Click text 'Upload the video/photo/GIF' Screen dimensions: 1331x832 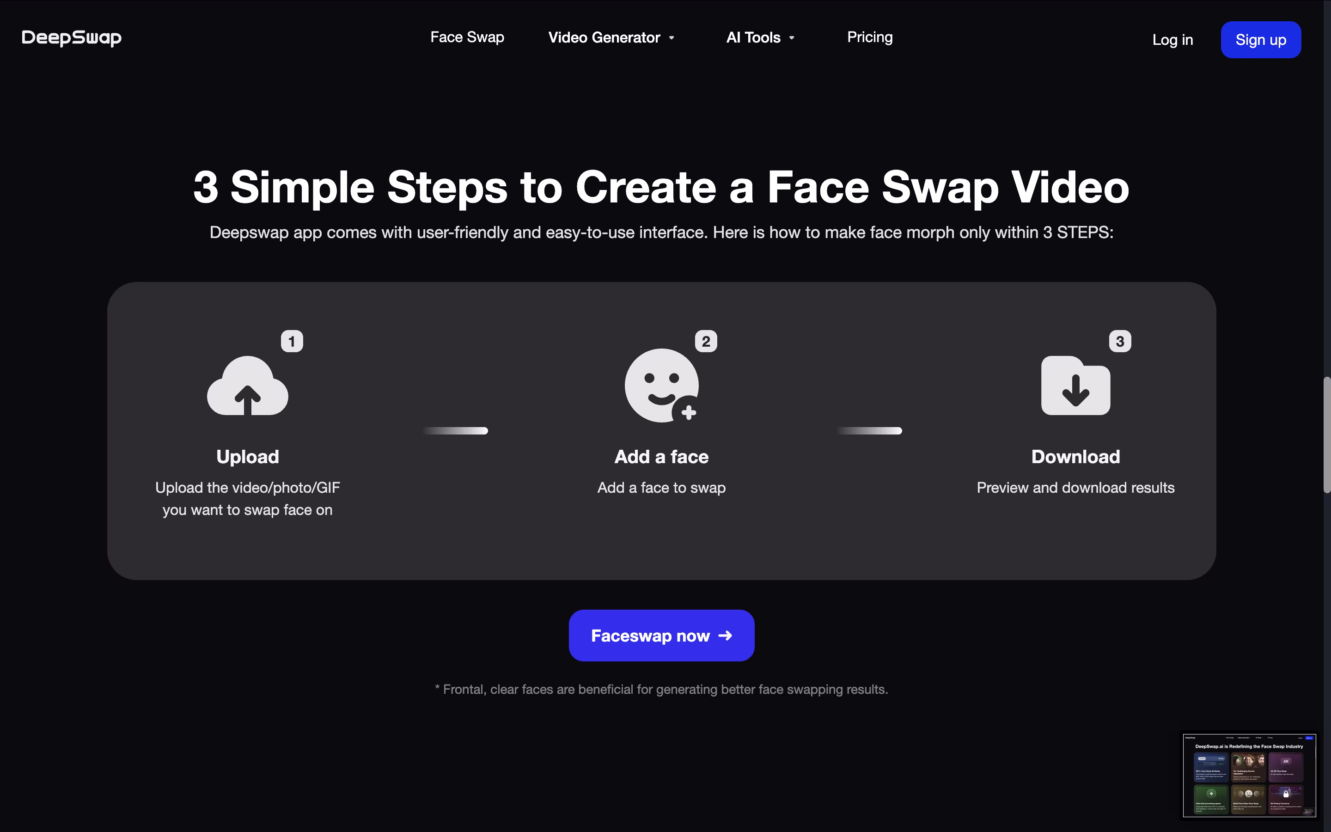coord(248,488)
